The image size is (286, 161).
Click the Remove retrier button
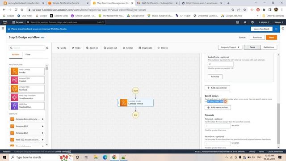pyautogui.click(x=215, y=76)
